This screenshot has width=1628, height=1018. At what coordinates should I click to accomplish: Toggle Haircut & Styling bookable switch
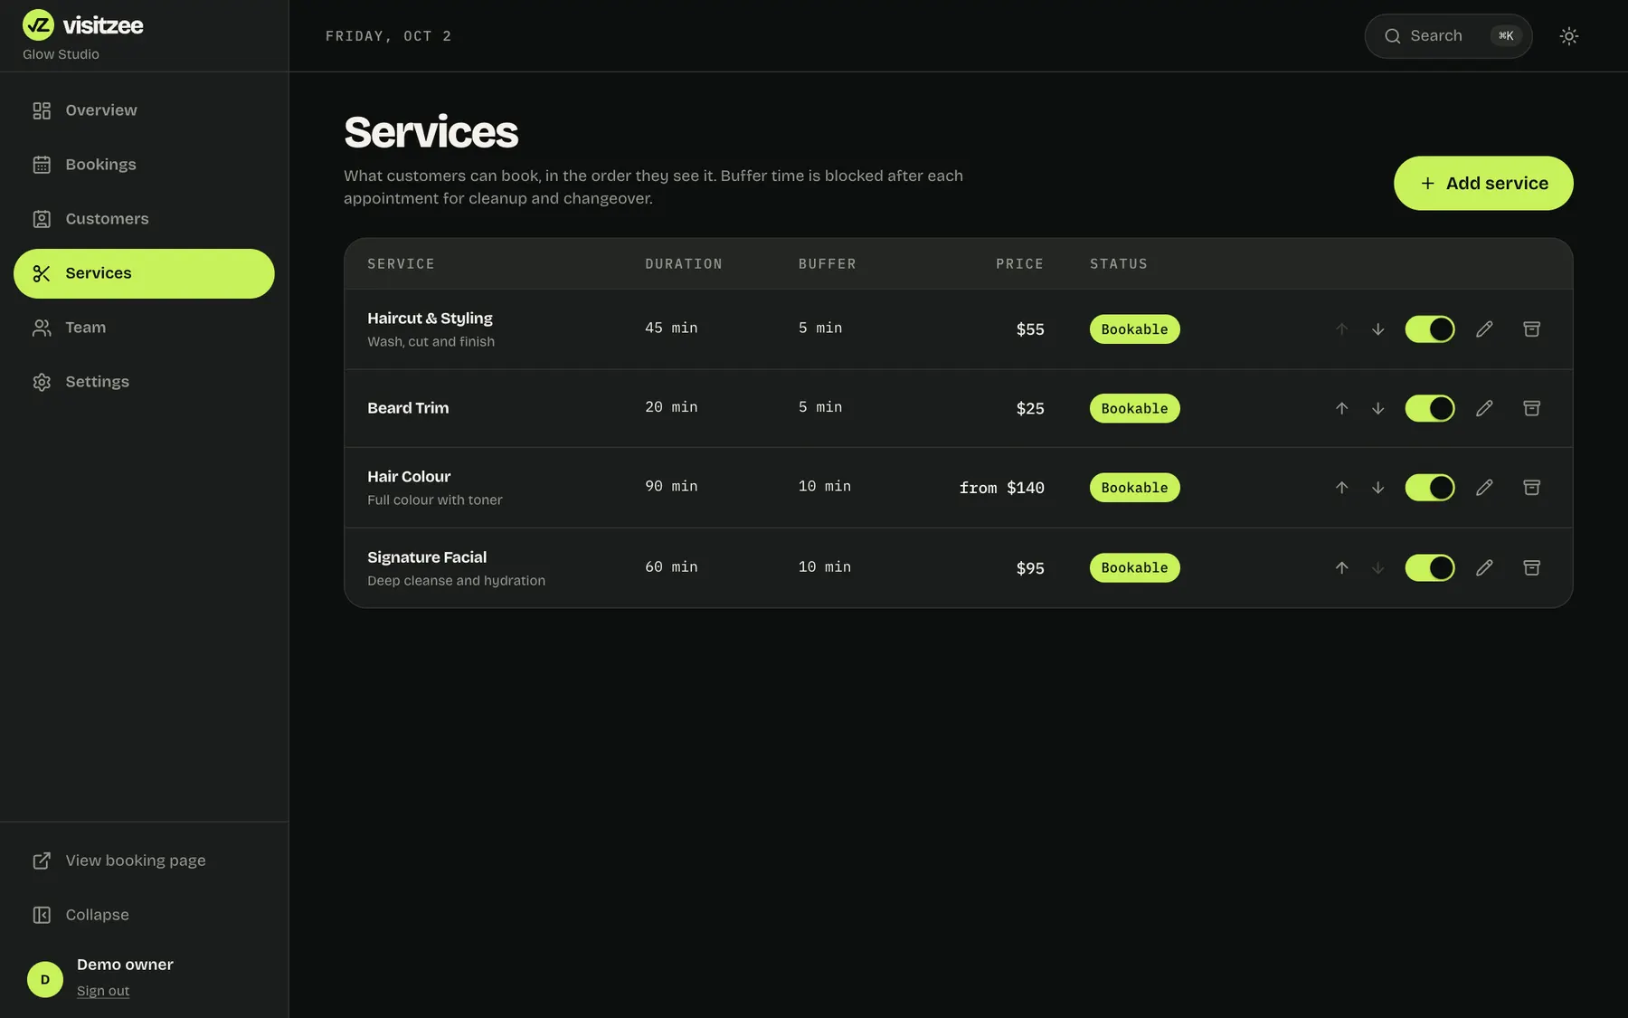click(1429, 329)
